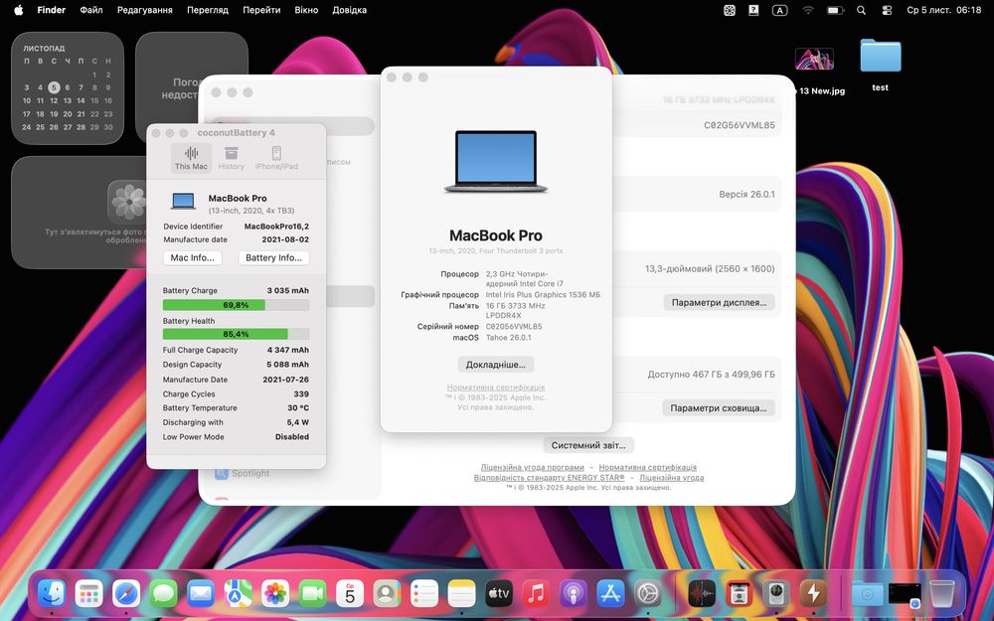
Task: Open the Apple menu
Action: coord(18,10)
